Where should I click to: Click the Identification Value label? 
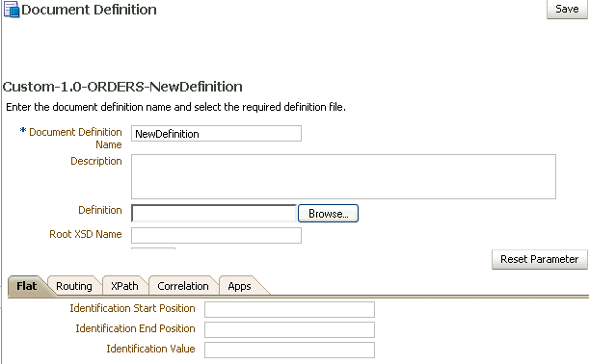(x=150, y=349)
